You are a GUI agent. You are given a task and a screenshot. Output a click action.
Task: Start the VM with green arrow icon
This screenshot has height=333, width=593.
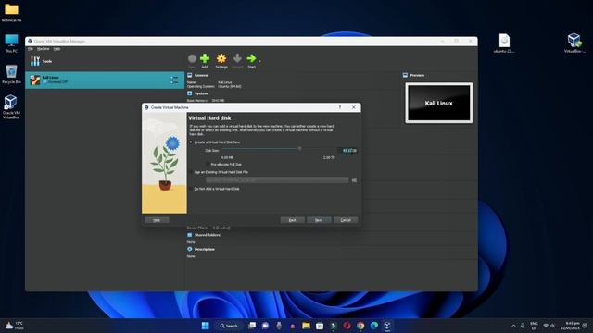point(251,58)
